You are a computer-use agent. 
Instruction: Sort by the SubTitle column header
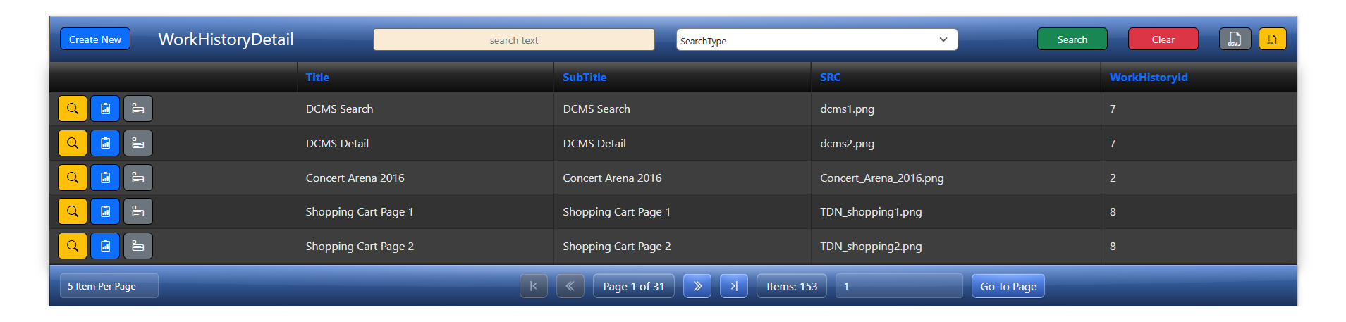coord(585,77)
